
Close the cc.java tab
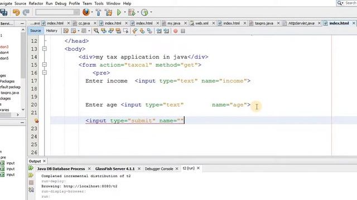point(95,23)
